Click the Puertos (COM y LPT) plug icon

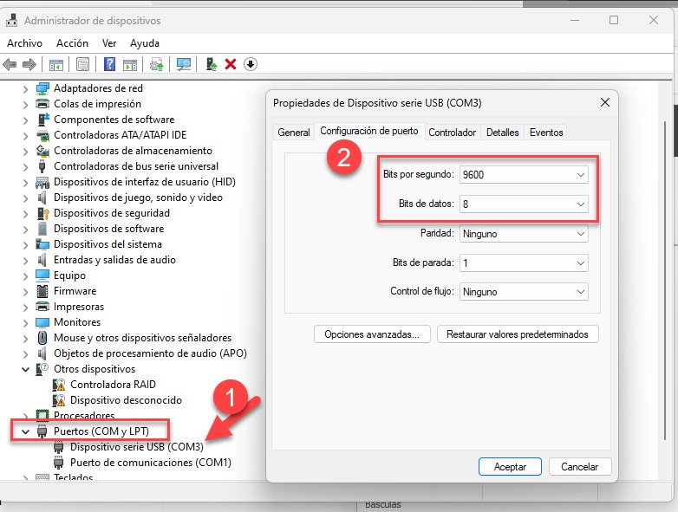pos(42,431)
